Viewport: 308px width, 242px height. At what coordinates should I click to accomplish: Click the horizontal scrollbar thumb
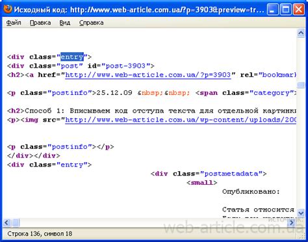[16, 222]
